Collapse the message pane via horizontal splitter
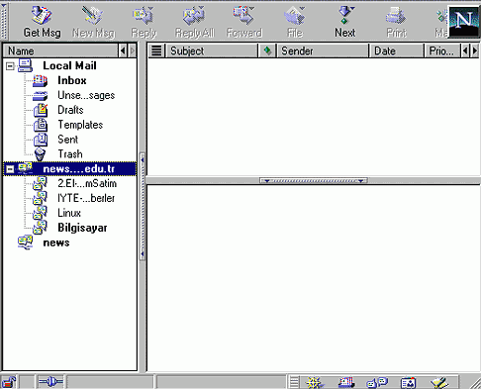The width and height of the screenshot is (481, 389). (314, 180)
